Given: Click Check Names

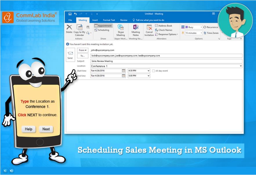Looking at the screenshot, I should [x=164, y=30].
